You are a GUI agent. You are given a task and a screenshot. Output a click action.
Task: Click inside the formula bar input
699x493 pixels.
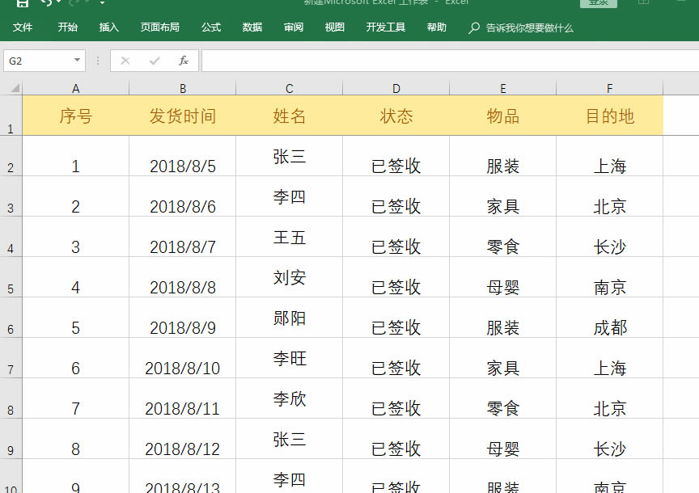pyautogui.click(x=445, y=61)
